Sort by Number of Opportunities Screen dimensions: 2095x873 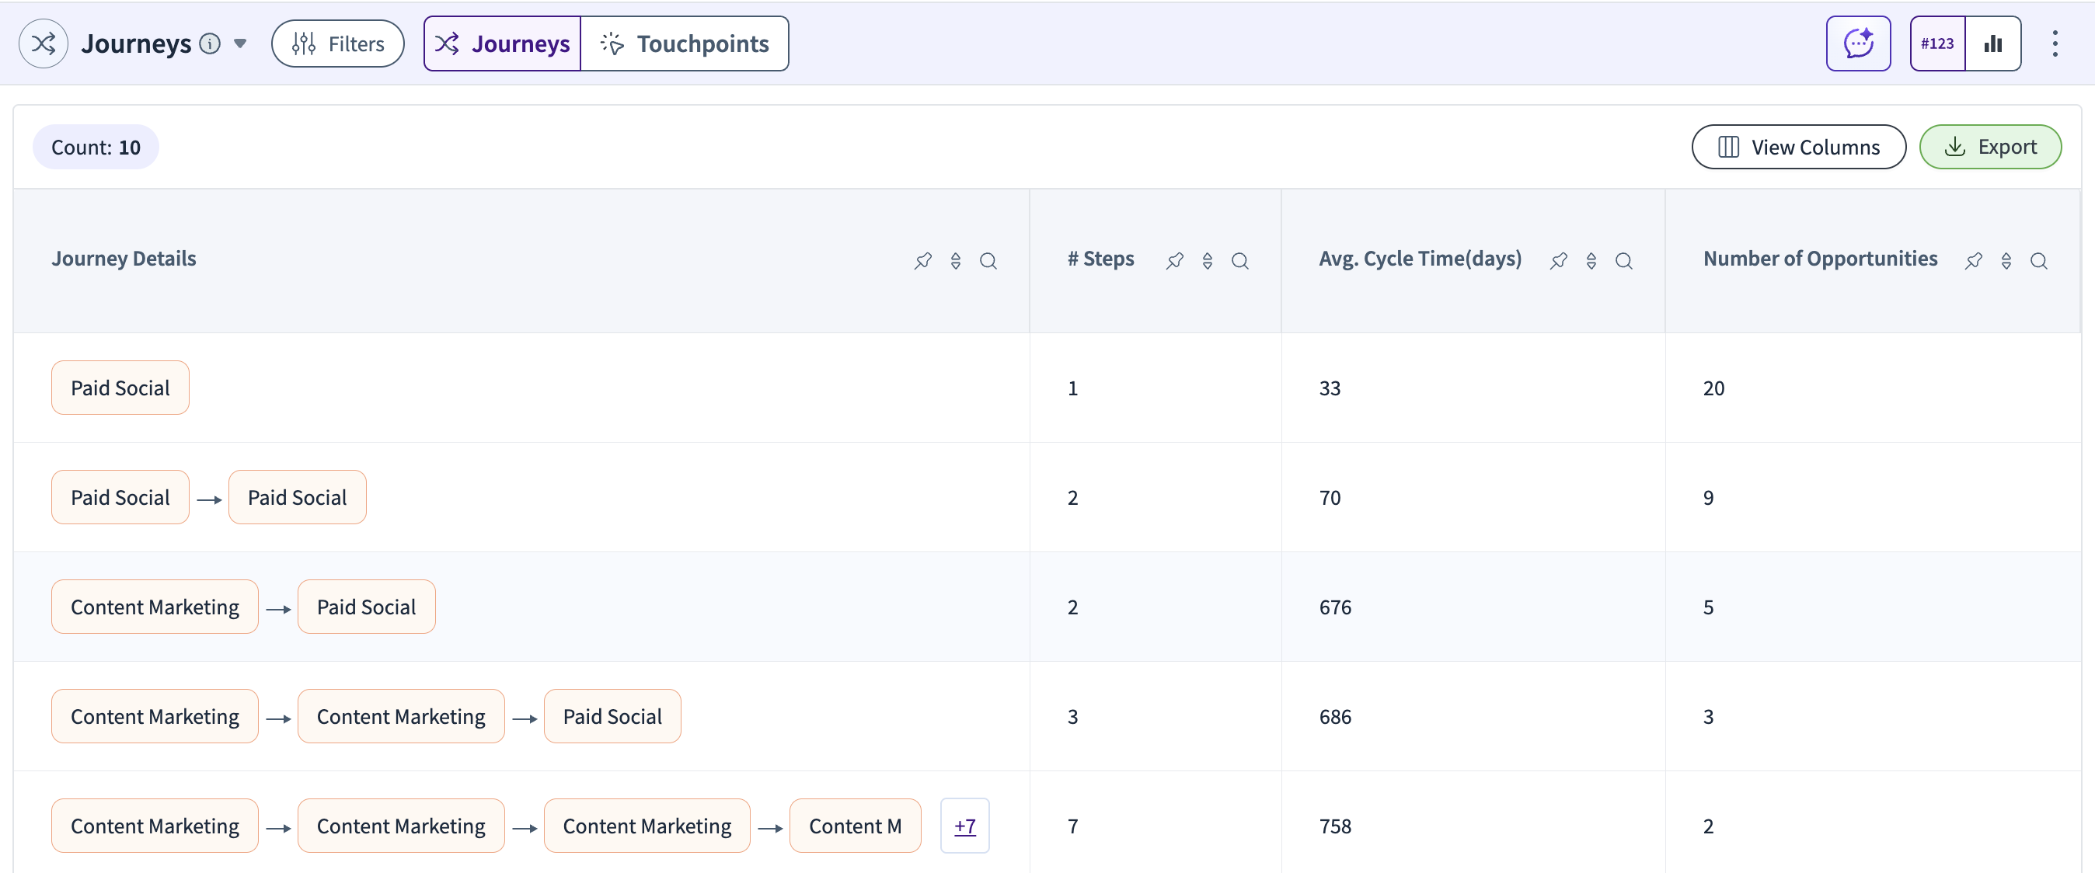click(x=2006, y=260)
